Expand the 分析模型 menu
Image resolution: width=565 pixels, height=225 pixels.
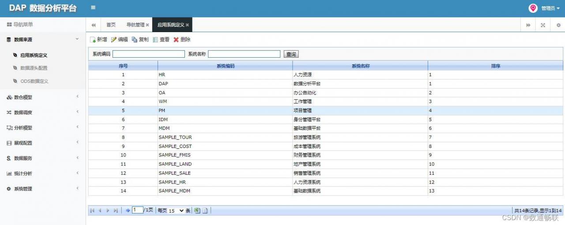coord(43,128)
